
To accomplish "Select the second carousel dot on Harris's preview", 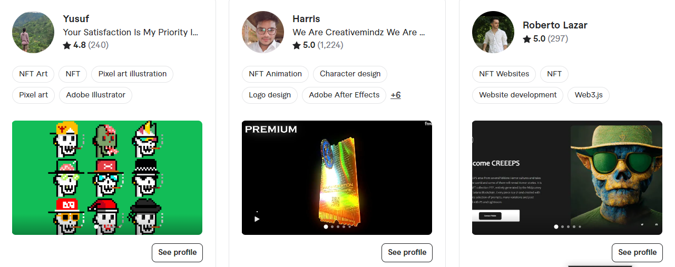I will tap(332, 226).
